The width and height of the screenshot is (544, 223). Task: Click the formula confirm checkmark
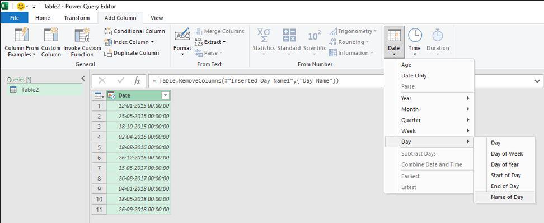click(x=120, y=81)
